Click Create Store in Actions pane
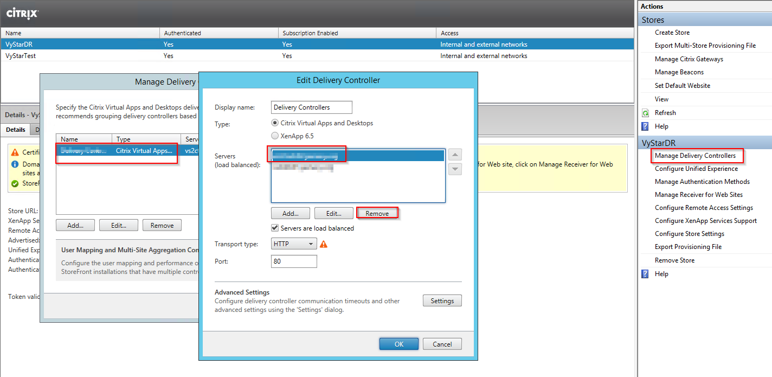The image size is (772, 377). [672, 33]
